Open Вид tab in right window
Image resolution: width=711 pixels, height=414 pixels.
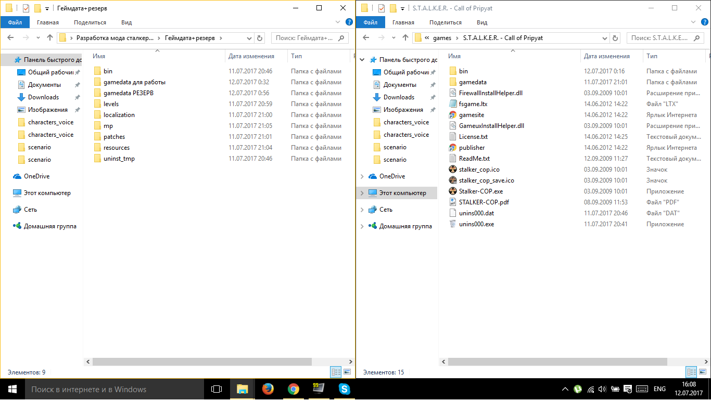tap(482, 22)
